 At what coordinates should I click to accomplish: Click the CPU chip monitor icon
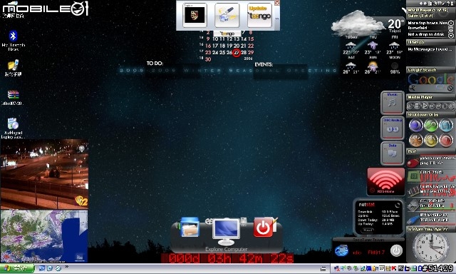[x=413, y=176]
